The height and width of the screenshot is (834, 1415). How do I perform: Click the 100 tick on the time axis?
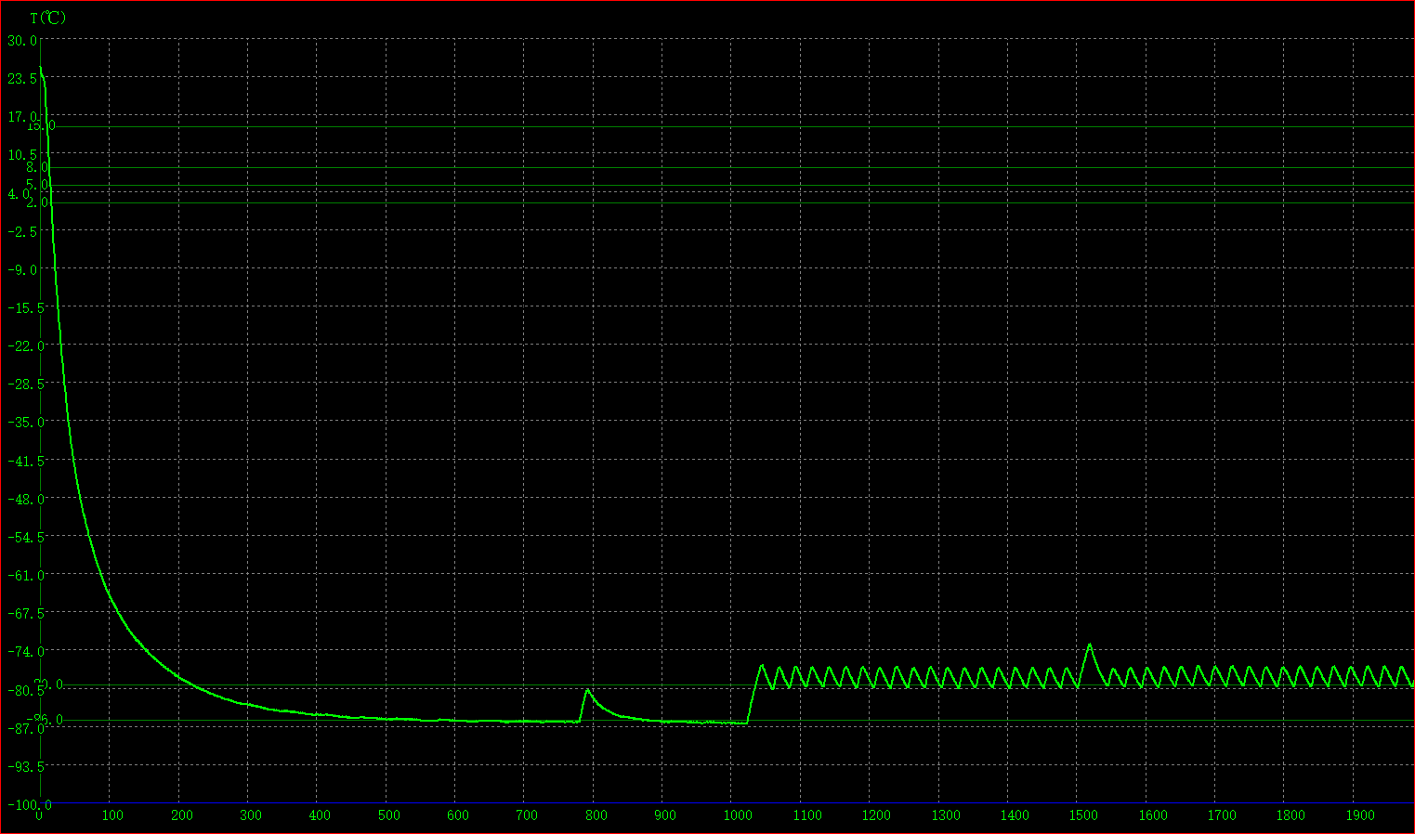pyautogui.click(x=112, y=815)
